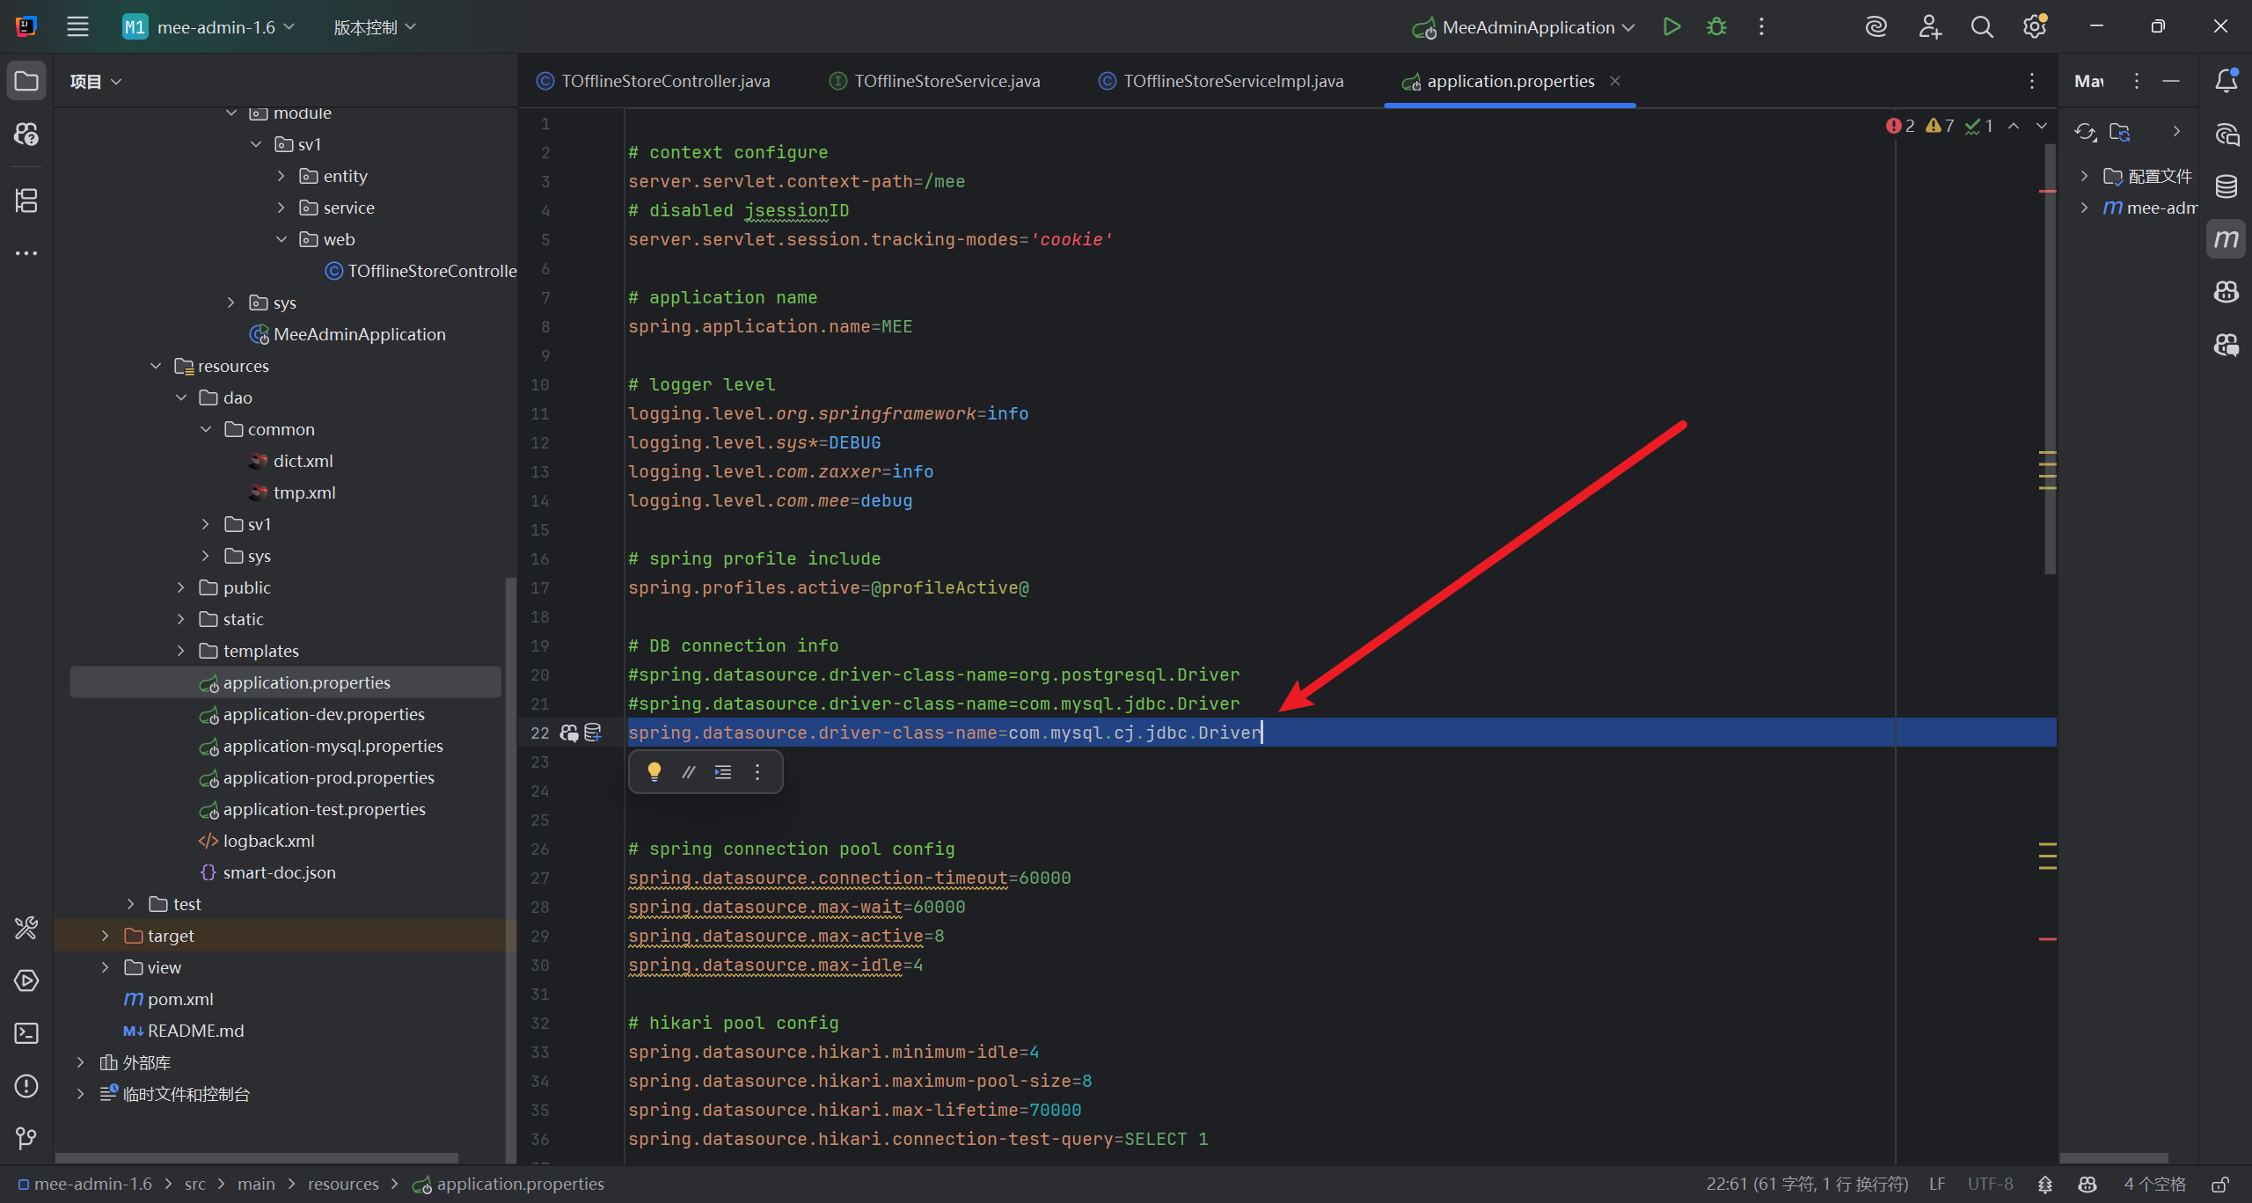
Task: Open project mee-admin-1.6 dropdown
Action: (x=208, y=27)
